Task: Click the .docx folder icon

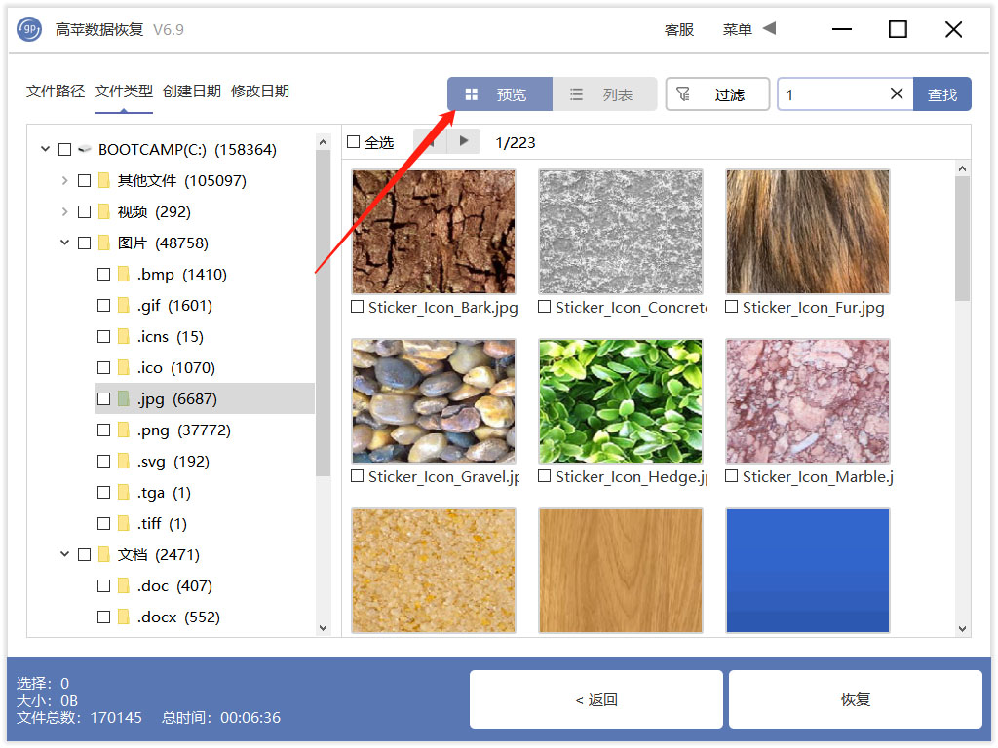Action: point(124,617)
